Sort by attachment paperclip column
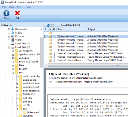 54,30
